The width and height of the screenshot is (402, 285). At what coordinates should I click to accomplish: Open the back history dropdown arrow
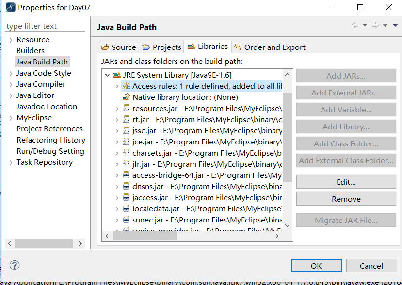pyautogui.click(x=365, y=25)
